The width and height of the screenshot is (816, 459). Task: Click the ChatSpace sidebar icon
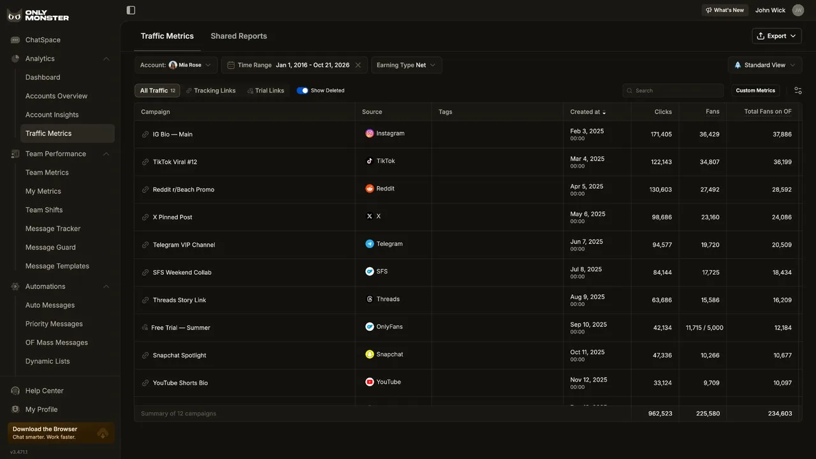pos(15,40)
